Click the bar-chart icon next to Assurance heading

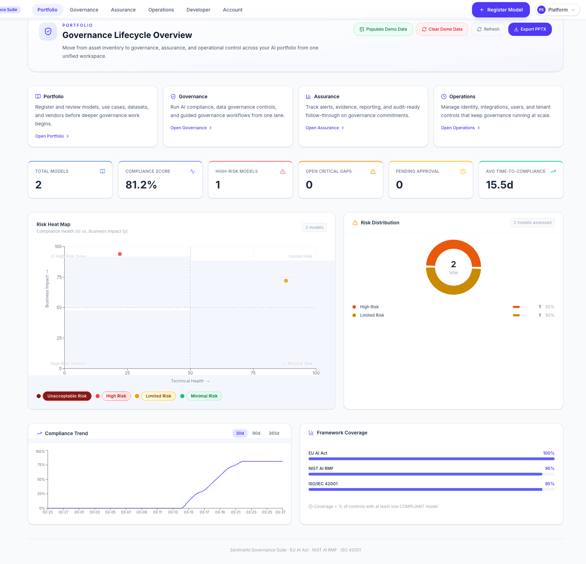(309, 96)
